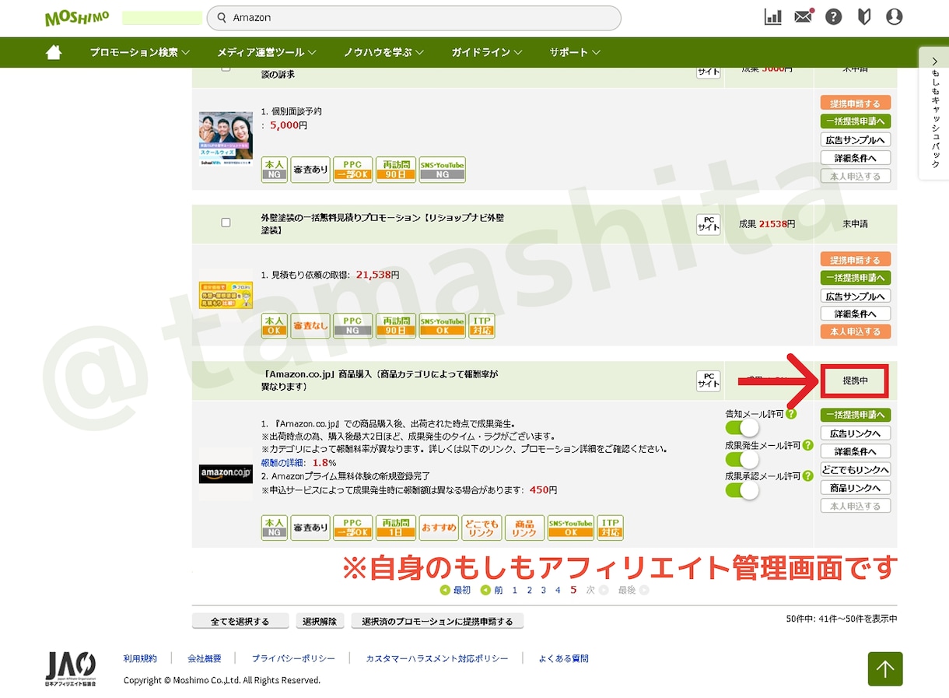Click 詳細条件へ for 外壁塗装 promotion
Viewport: 949px width, 698px height.
(856, 314)
